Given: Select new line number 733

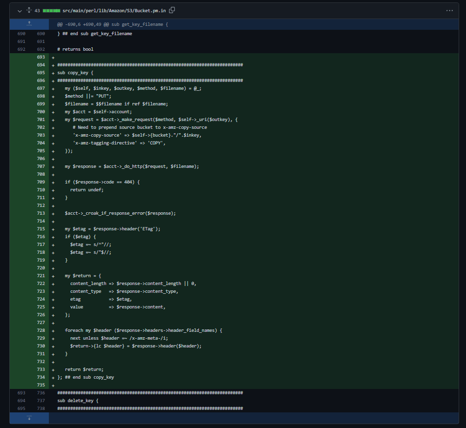Looking at the screenshot, I should pos(41,369).
